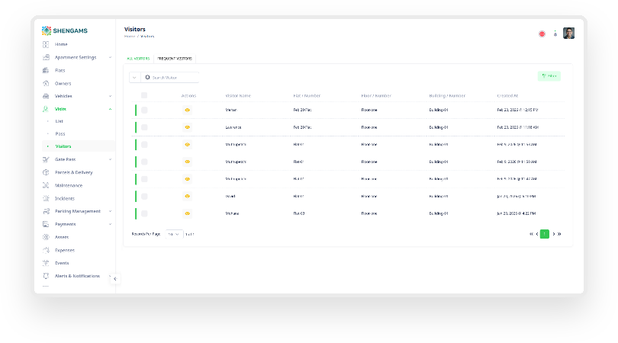Expand the Payments submenu chevron

tap(110, 224)
